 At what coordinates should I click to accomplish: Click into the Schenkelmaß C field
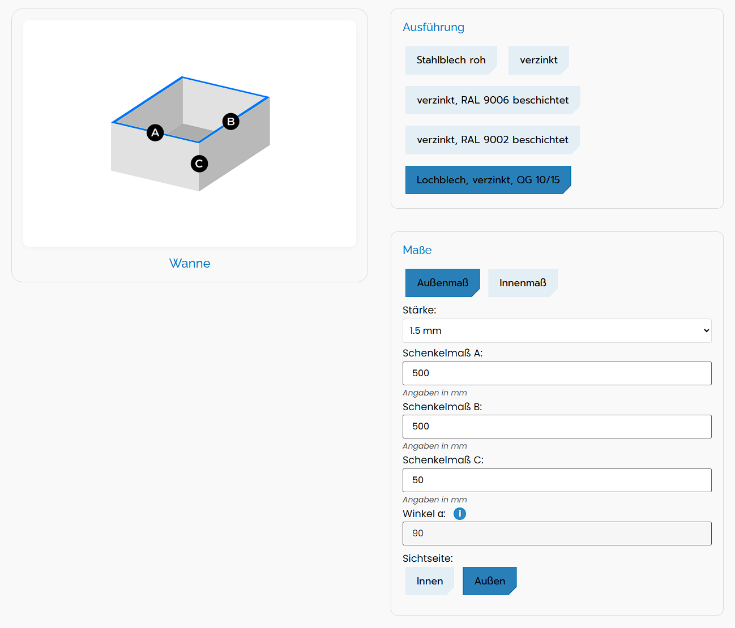coord(557,480)
